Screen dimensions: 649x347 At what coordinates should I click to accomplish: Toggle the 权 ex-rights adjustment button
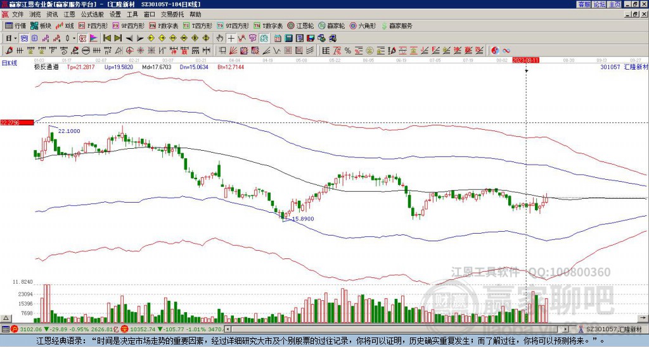click(82, 39)
